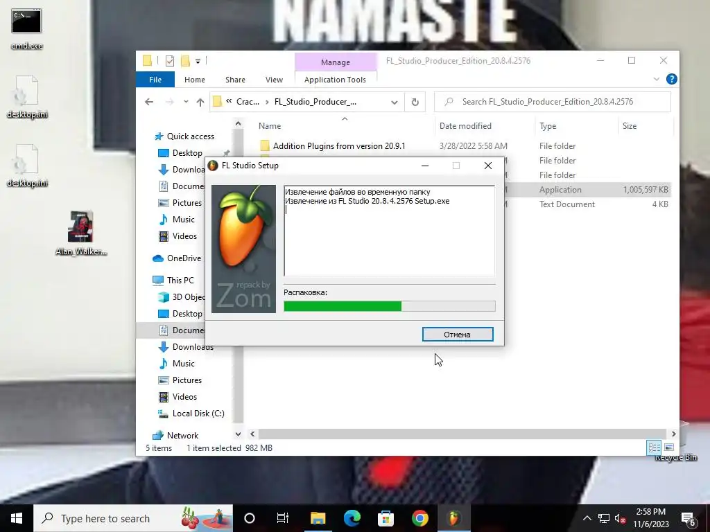Screen dimensions: 710x532
Task: Click the Search FL_Studio_Producer_Edition field
Action: [553, 102]
